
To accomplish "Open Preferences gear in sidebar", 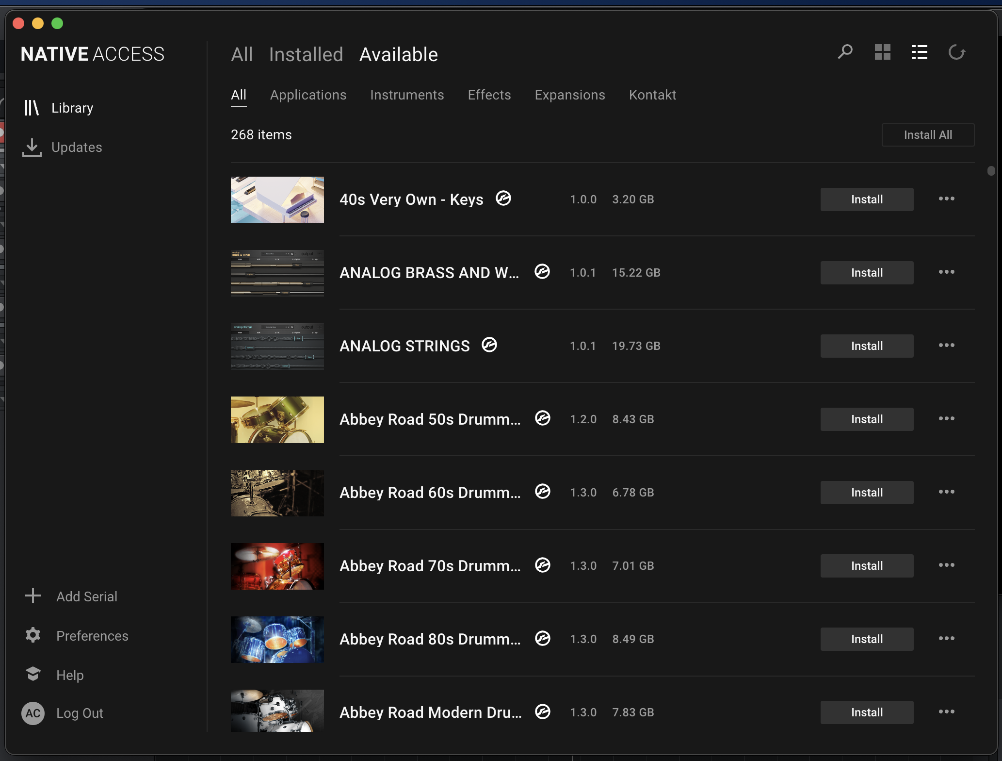I will (33, 635).
